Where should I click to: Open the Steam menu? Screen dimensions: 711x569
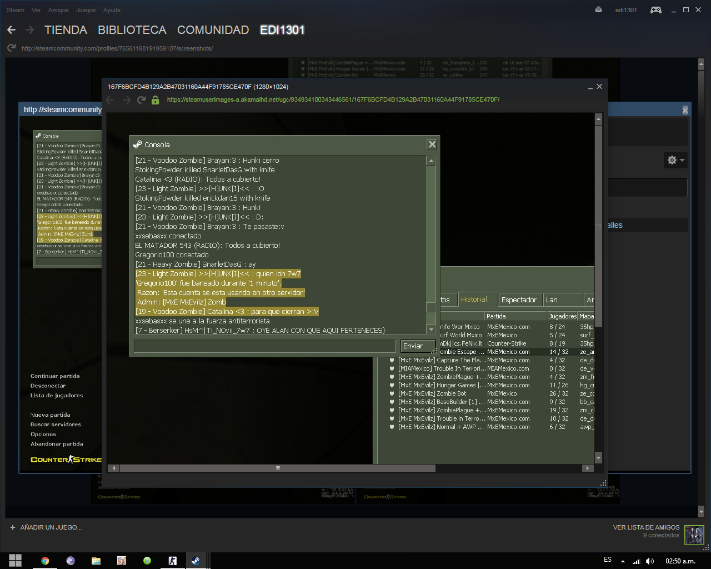click(16, 10)
